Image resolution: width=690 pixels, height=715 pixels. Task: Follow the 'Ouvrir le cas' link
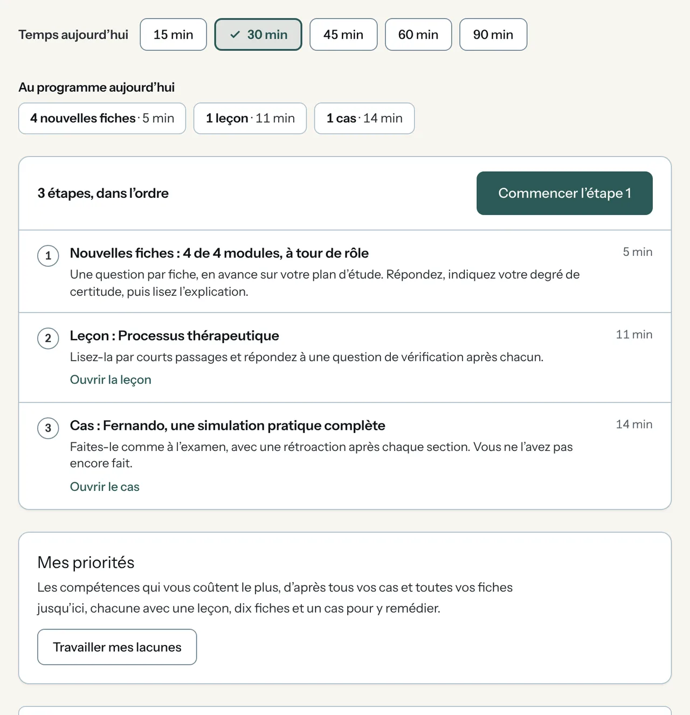[x=105, y=487]
